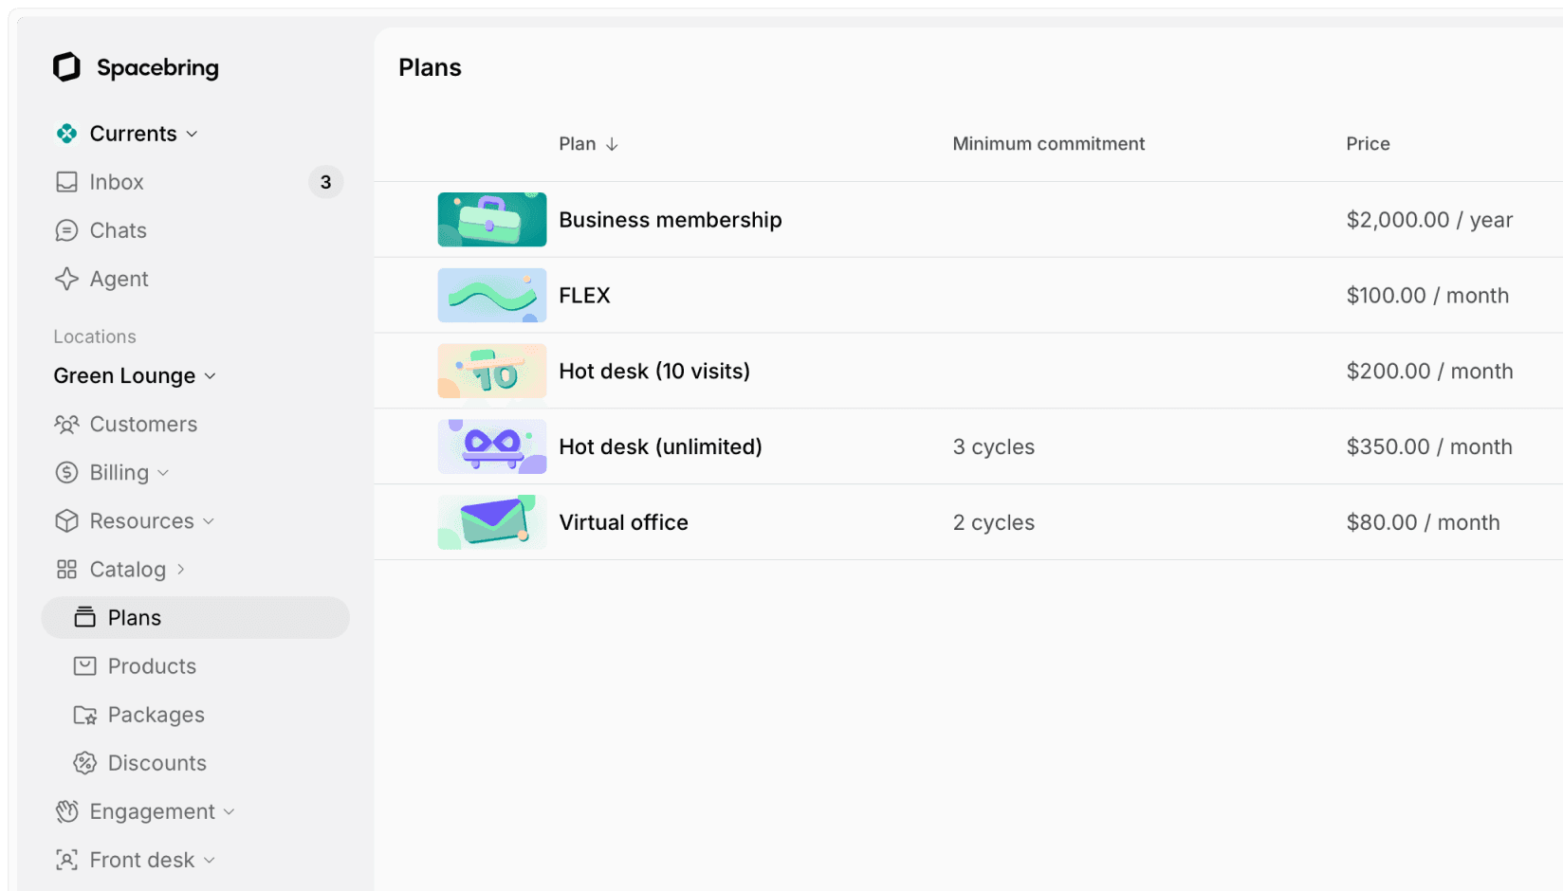
Task: Open the Business membership plan name
Action: click(x=670, y=220)
